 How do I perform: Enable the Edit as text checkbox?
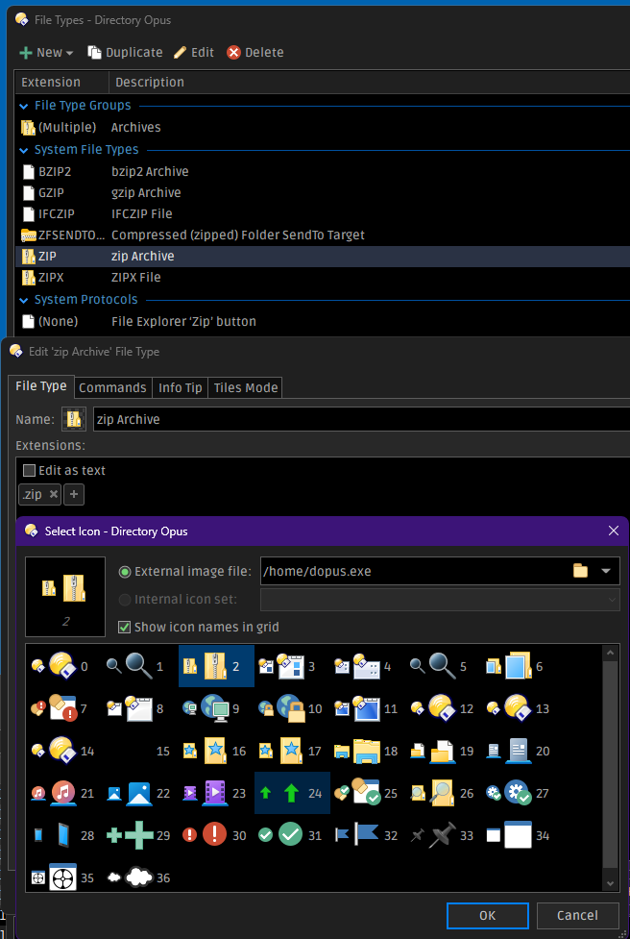click(29, 471)
